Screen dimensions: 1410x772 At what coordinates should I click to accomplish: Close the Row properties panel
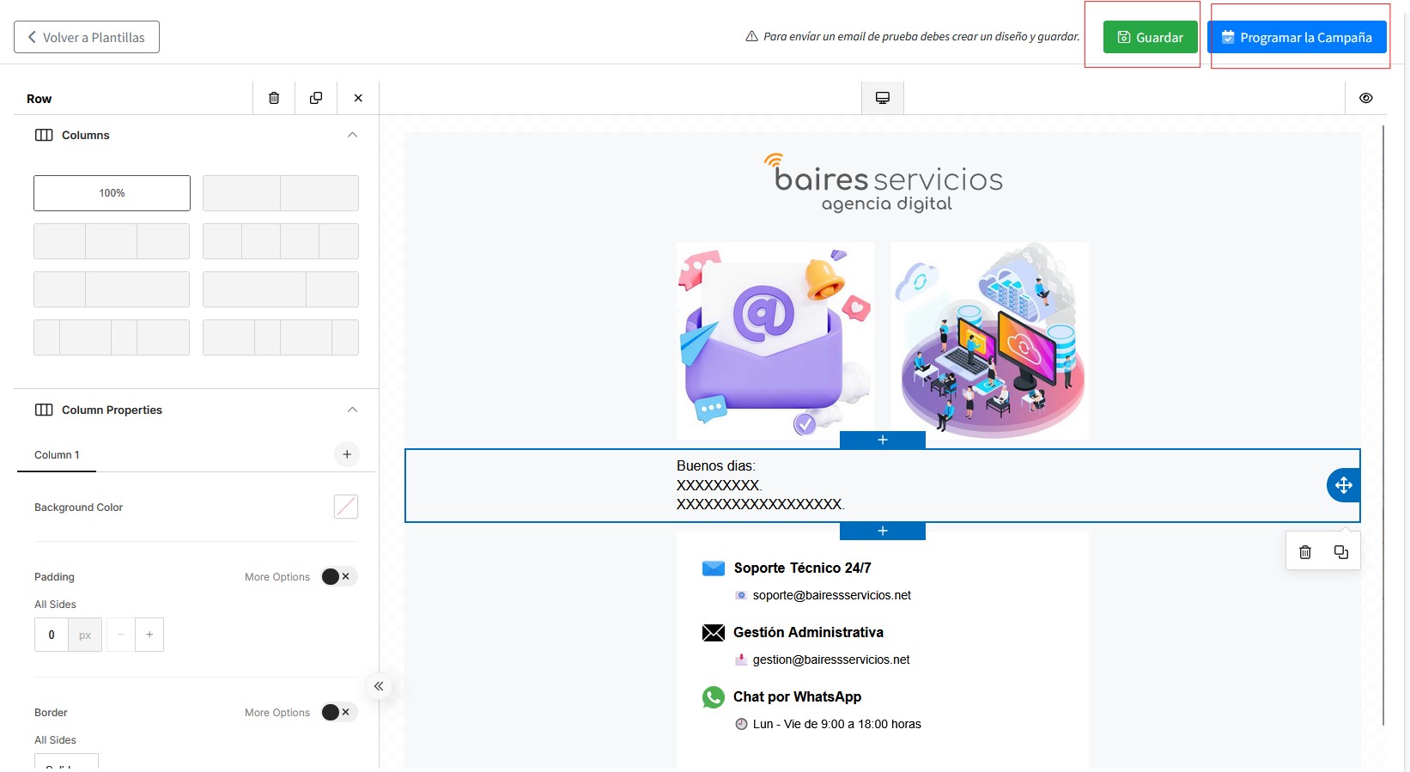pos(358,98)
